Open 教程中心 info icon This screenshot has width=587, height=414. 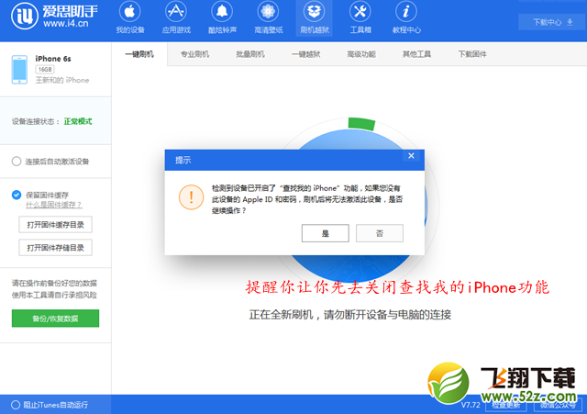click(x=406, y=12)
